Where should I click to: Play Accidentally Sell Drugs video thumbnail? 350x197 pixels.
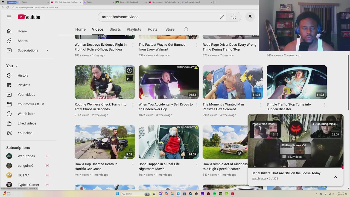coord(169,82)
